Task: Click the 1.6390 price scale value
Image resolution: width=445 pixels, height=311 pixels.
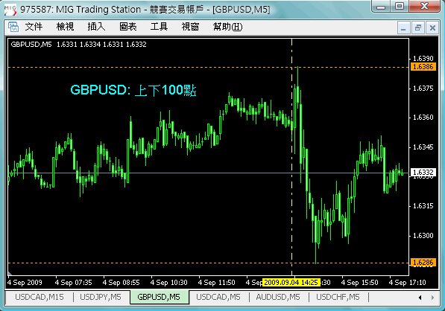Action: (423, 59)
